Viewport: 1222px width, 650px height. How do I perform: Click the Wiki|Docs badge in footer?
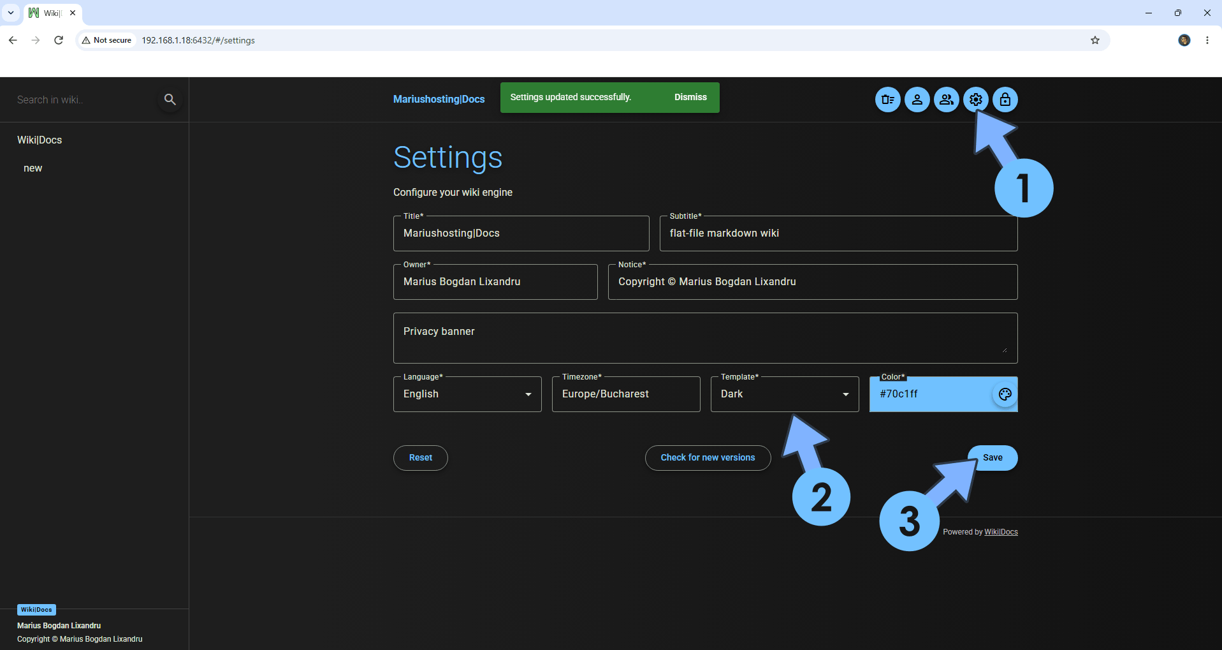tap(36, 609)
